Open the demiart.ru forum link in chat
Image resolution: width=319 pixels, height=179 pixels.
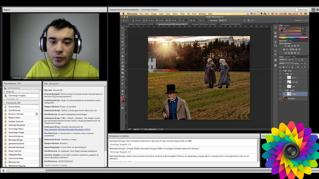pyautogui.click(x=67, y=129)
